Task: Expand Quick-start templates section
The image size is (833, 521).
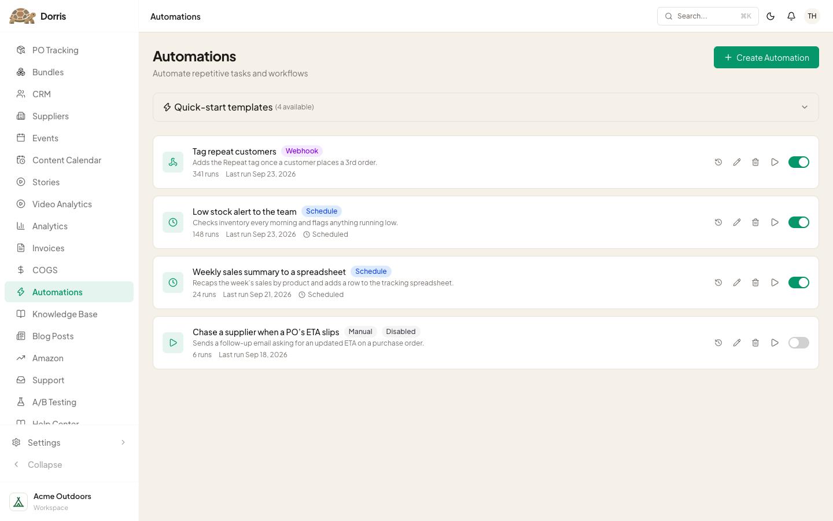Action: (486, 107)
